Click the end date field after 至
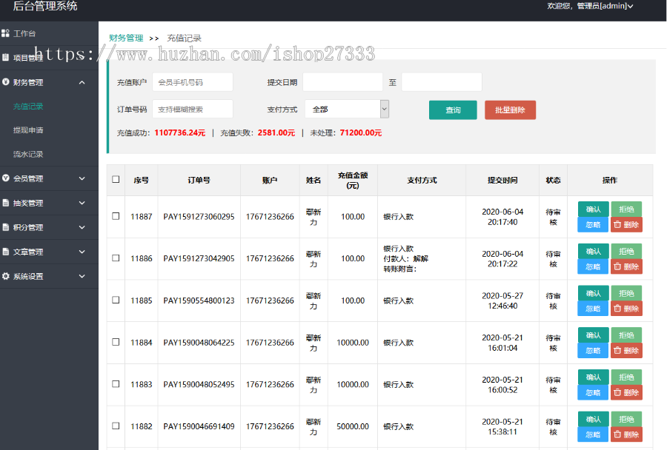The image size is (667, 450). coord(442,82)
